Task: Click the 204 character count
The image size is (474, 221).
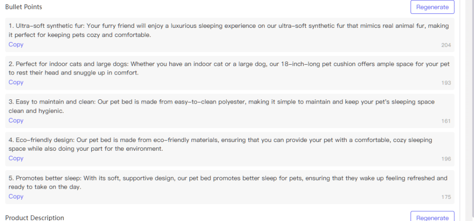Action: [x=446, y=45]
